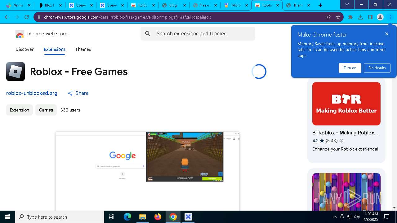Reload the page with the refresh icon
397x223 pixels.
[x=27, y=17]
